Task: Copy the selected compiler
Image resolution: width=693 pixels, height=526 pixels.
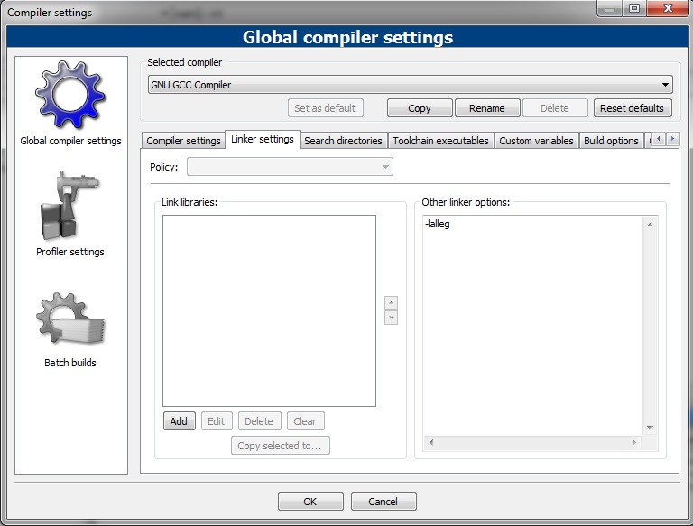Action: click(420, 108)
